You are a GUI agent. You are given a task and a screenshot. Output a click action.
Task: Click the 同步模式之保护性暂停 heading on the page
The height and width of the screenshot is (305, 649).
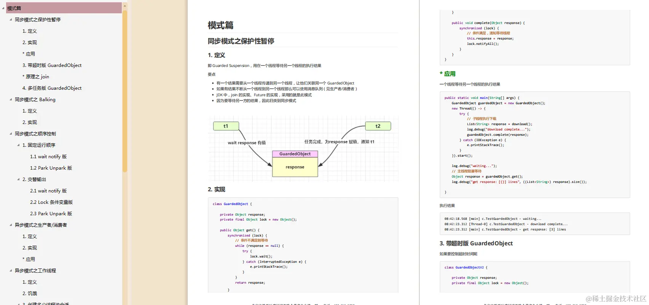(241, 41)
